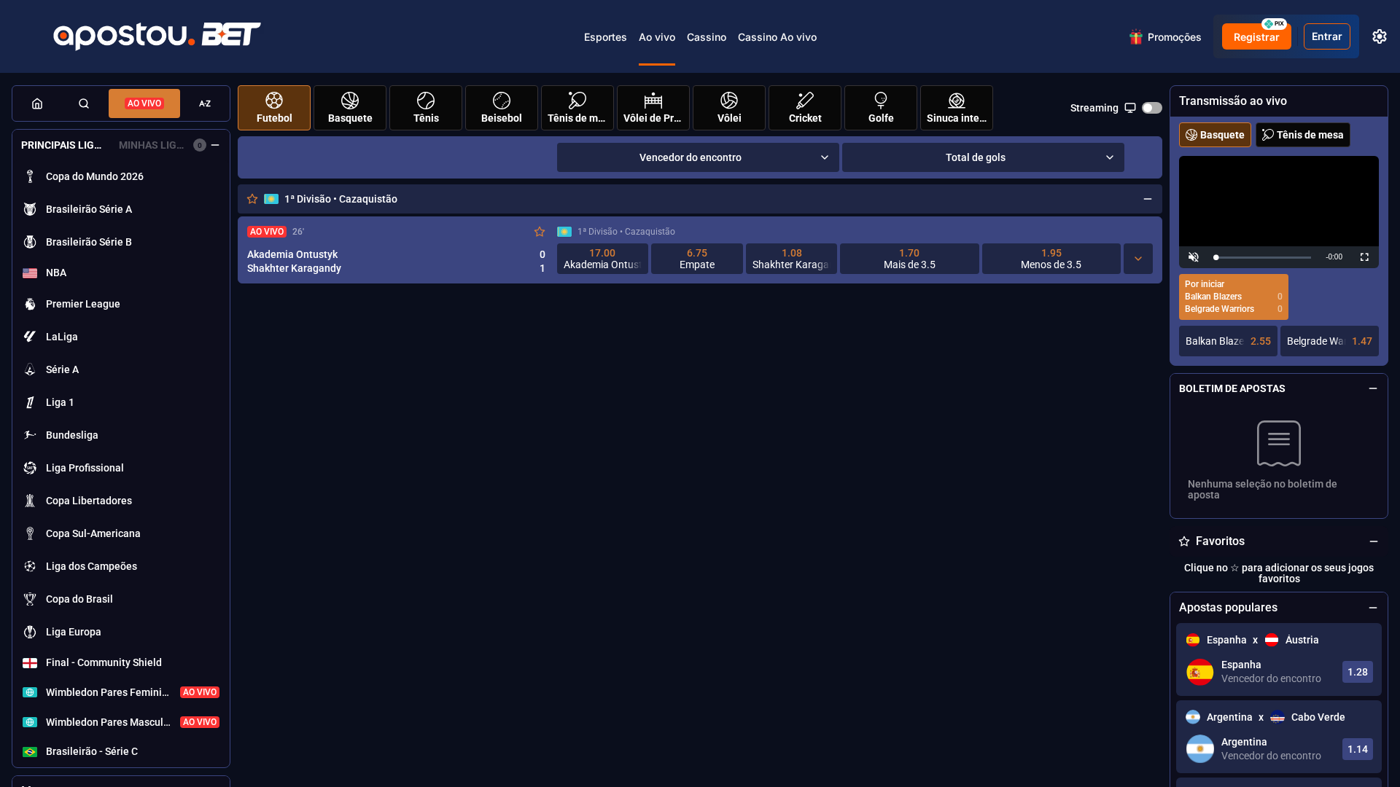Select the Sinuca sport tile
Image resolution: width=1400 pixels, height=787 pixels.
pyautogui.click(x=957, y=108)
